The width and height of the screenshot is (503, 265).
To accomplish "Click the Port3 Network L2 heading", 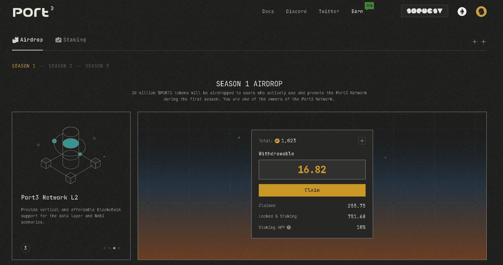I will pos(49,197).
